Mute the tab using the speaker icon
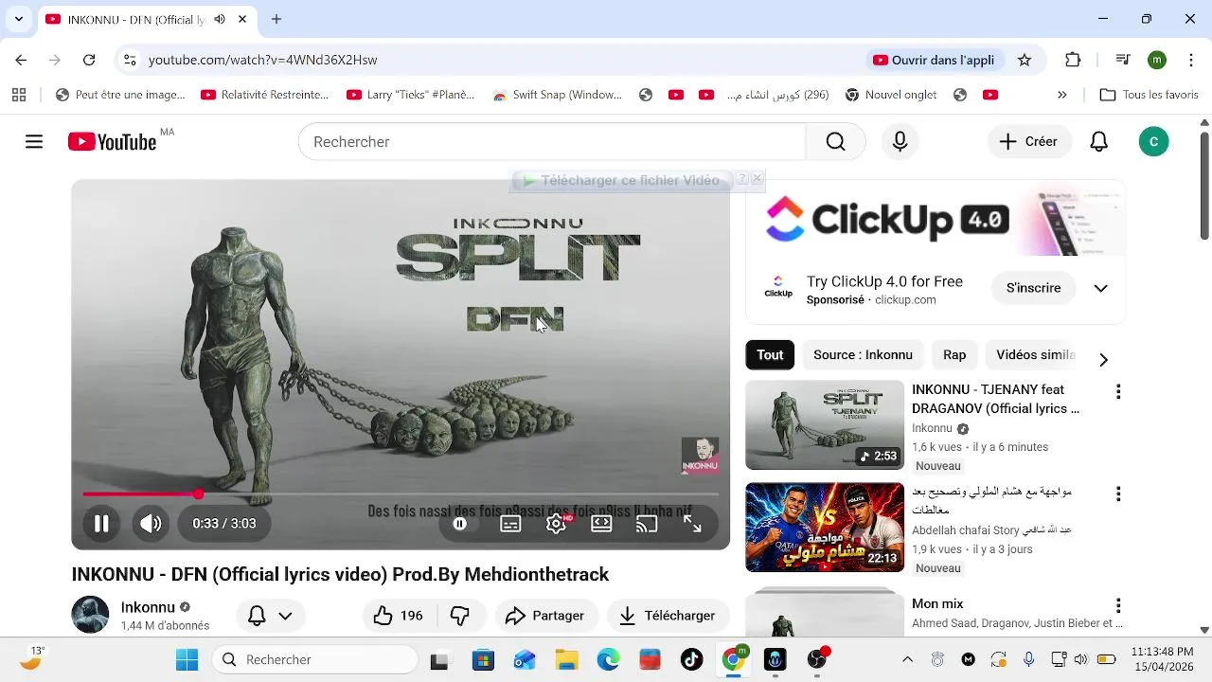This screenshot has height=682, width=1212. (220, 19)
